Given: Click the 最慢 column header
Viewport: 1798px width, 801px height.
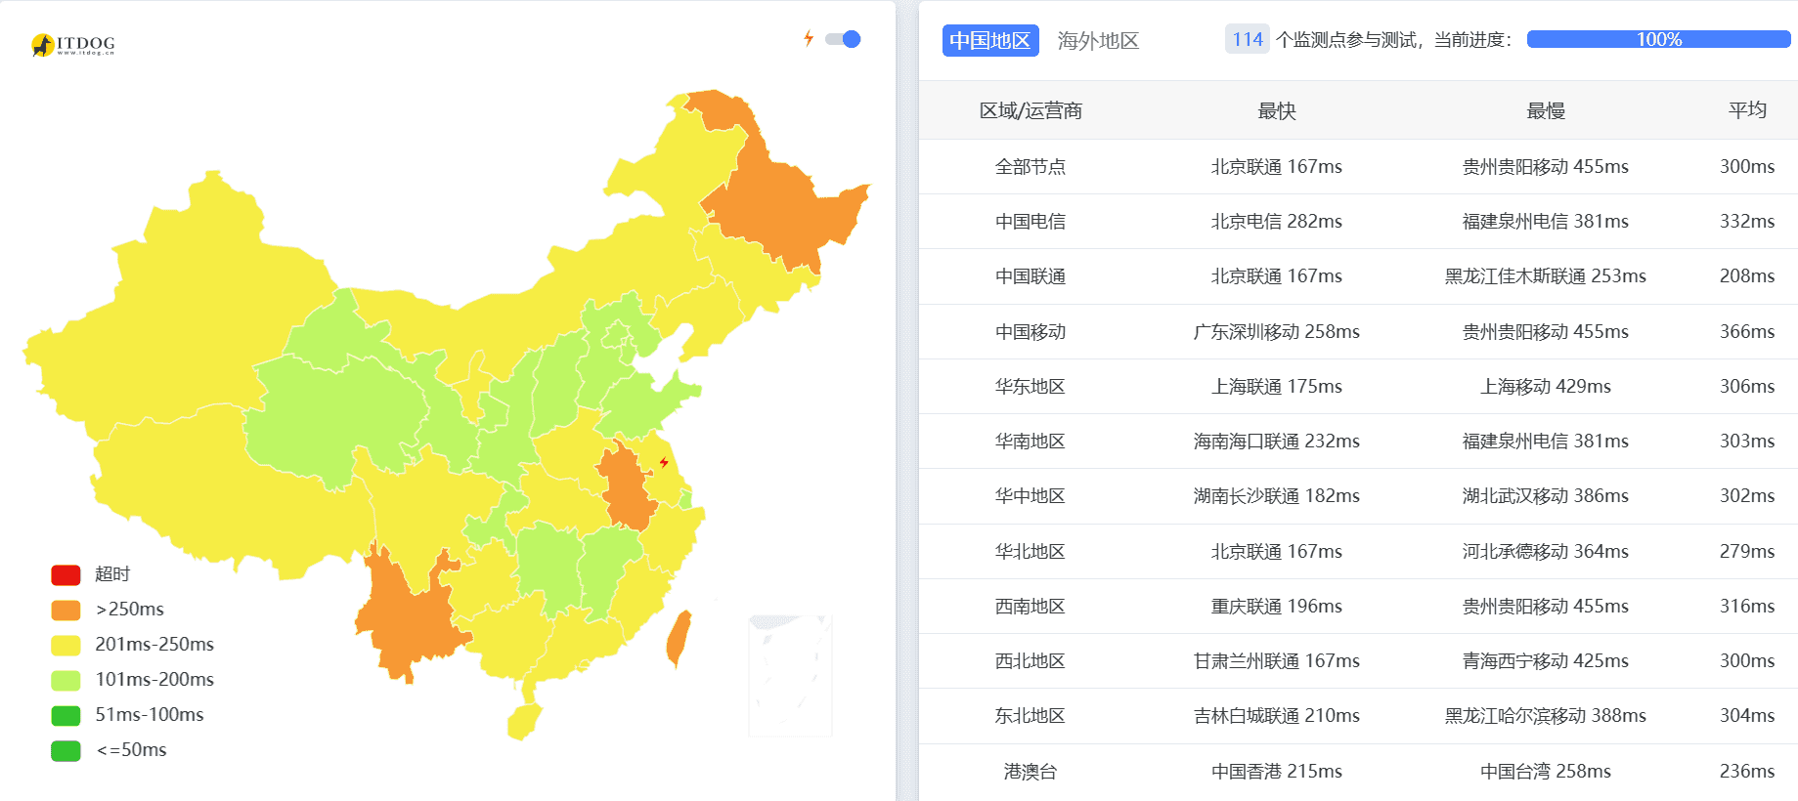Looking at the screenshot, I should (x=1543, y=110).
